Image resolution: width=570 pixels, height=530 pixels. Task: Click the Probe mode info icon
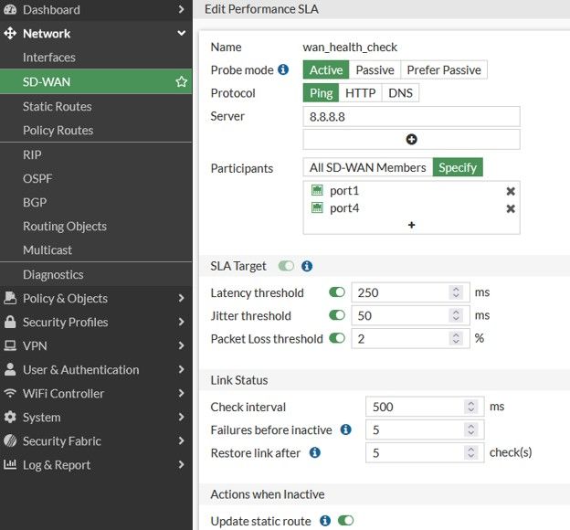click(x=283, y=69)
